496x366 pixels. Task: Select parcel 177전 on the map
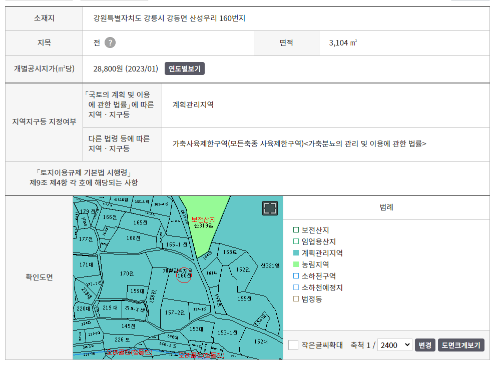pyautogui.click(x=86, y=239)
